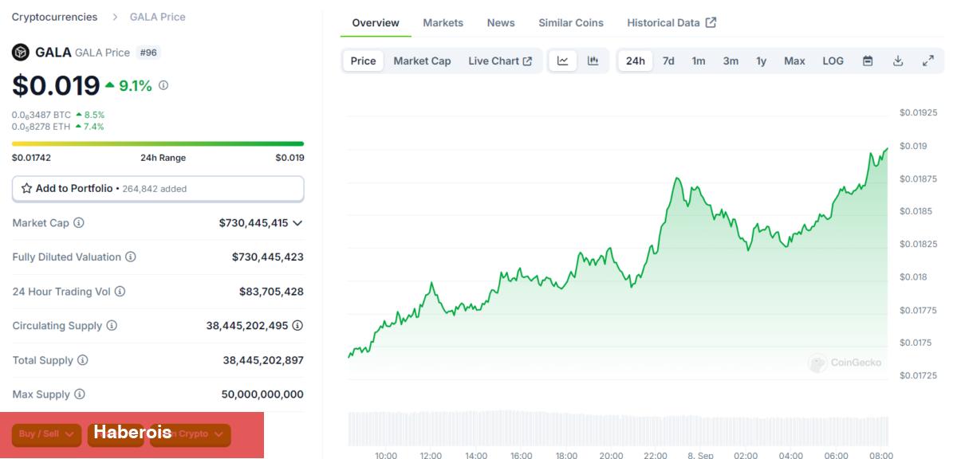Open the Markets tab
Screen dimensions: 957x459
443,23
